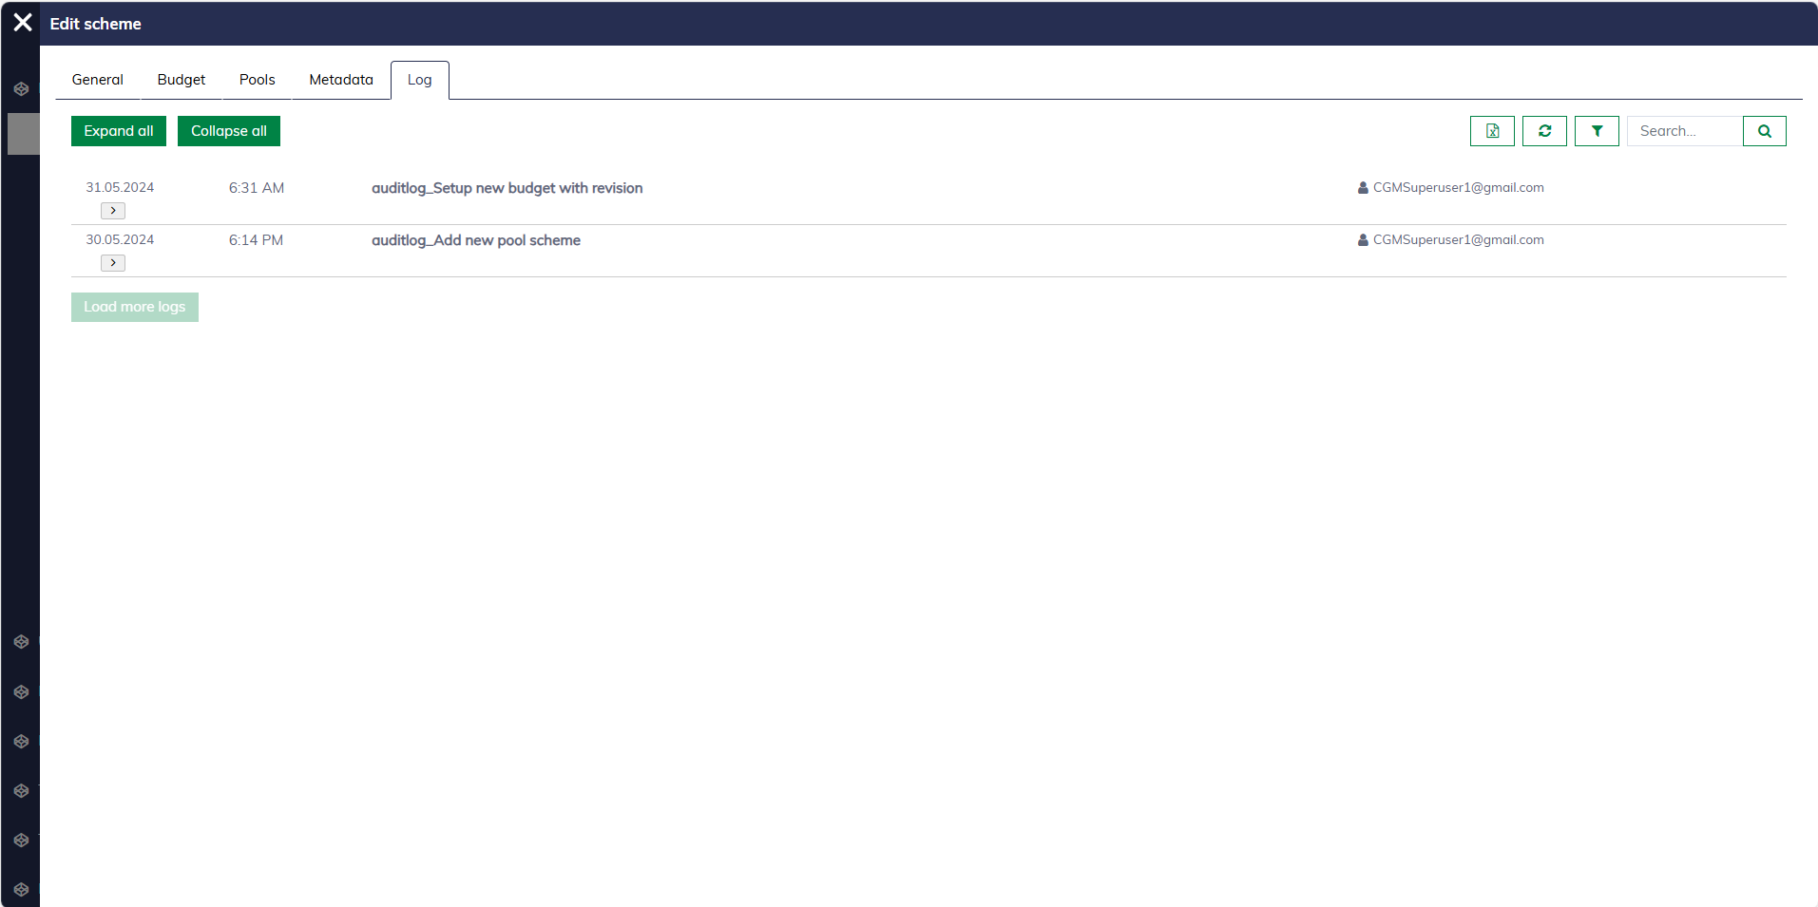Focus the Search input field
The width and height of the screenshot is (1818, 907).
tap(1684, 131)
